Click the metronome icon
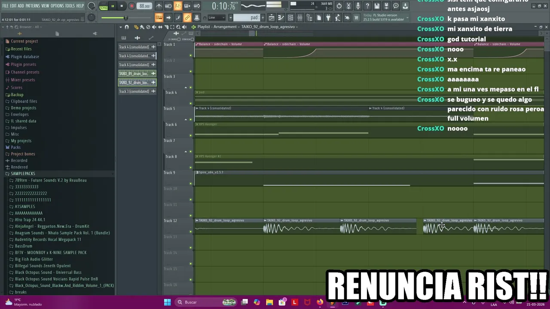 (x=159, y=6)
